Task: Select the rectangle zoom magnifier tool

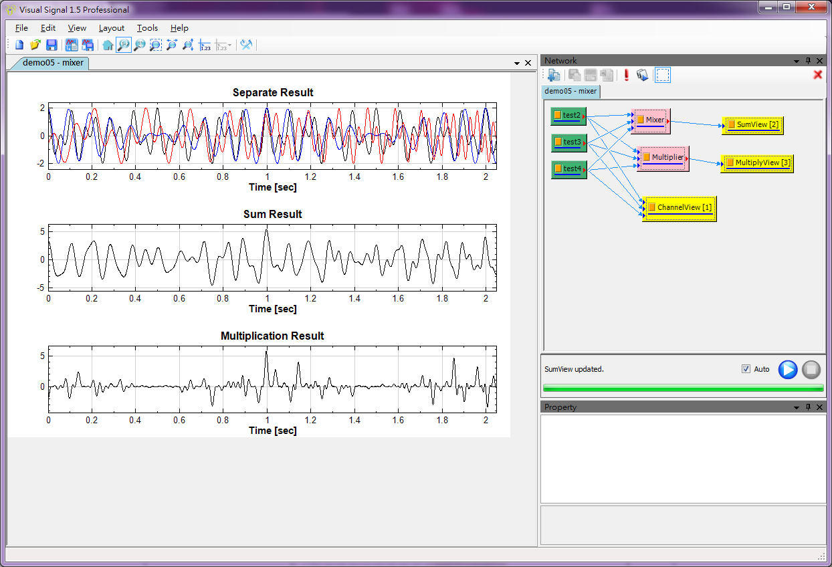Action: [x=155, y=45]
